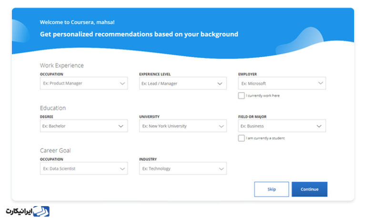Expand the Career Goal Occupation chevron
The height and width of the screenshot is (218, 366).
pos(121,168)
